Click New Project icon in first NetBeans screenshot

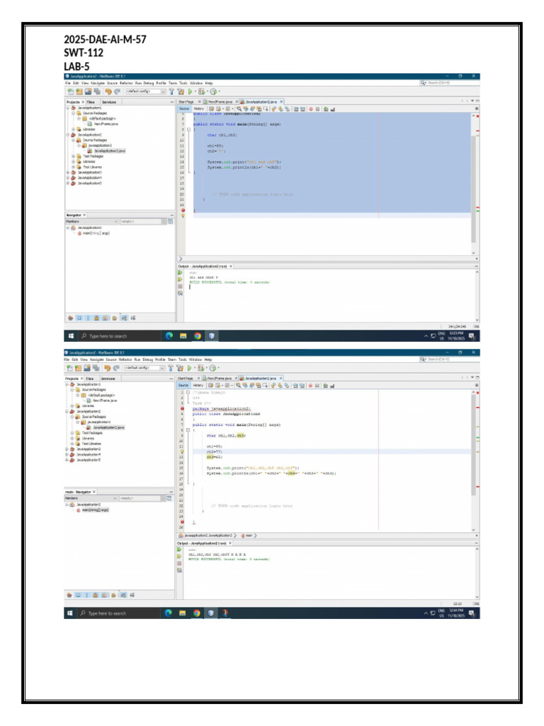[79, 91]
